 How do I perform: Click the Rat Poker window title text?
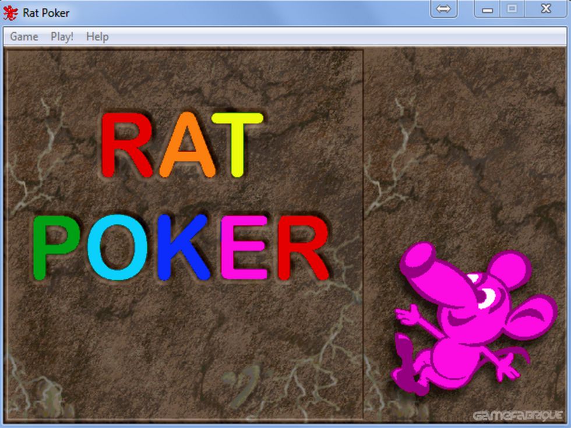pyautogui.click(x=46, y=13)
